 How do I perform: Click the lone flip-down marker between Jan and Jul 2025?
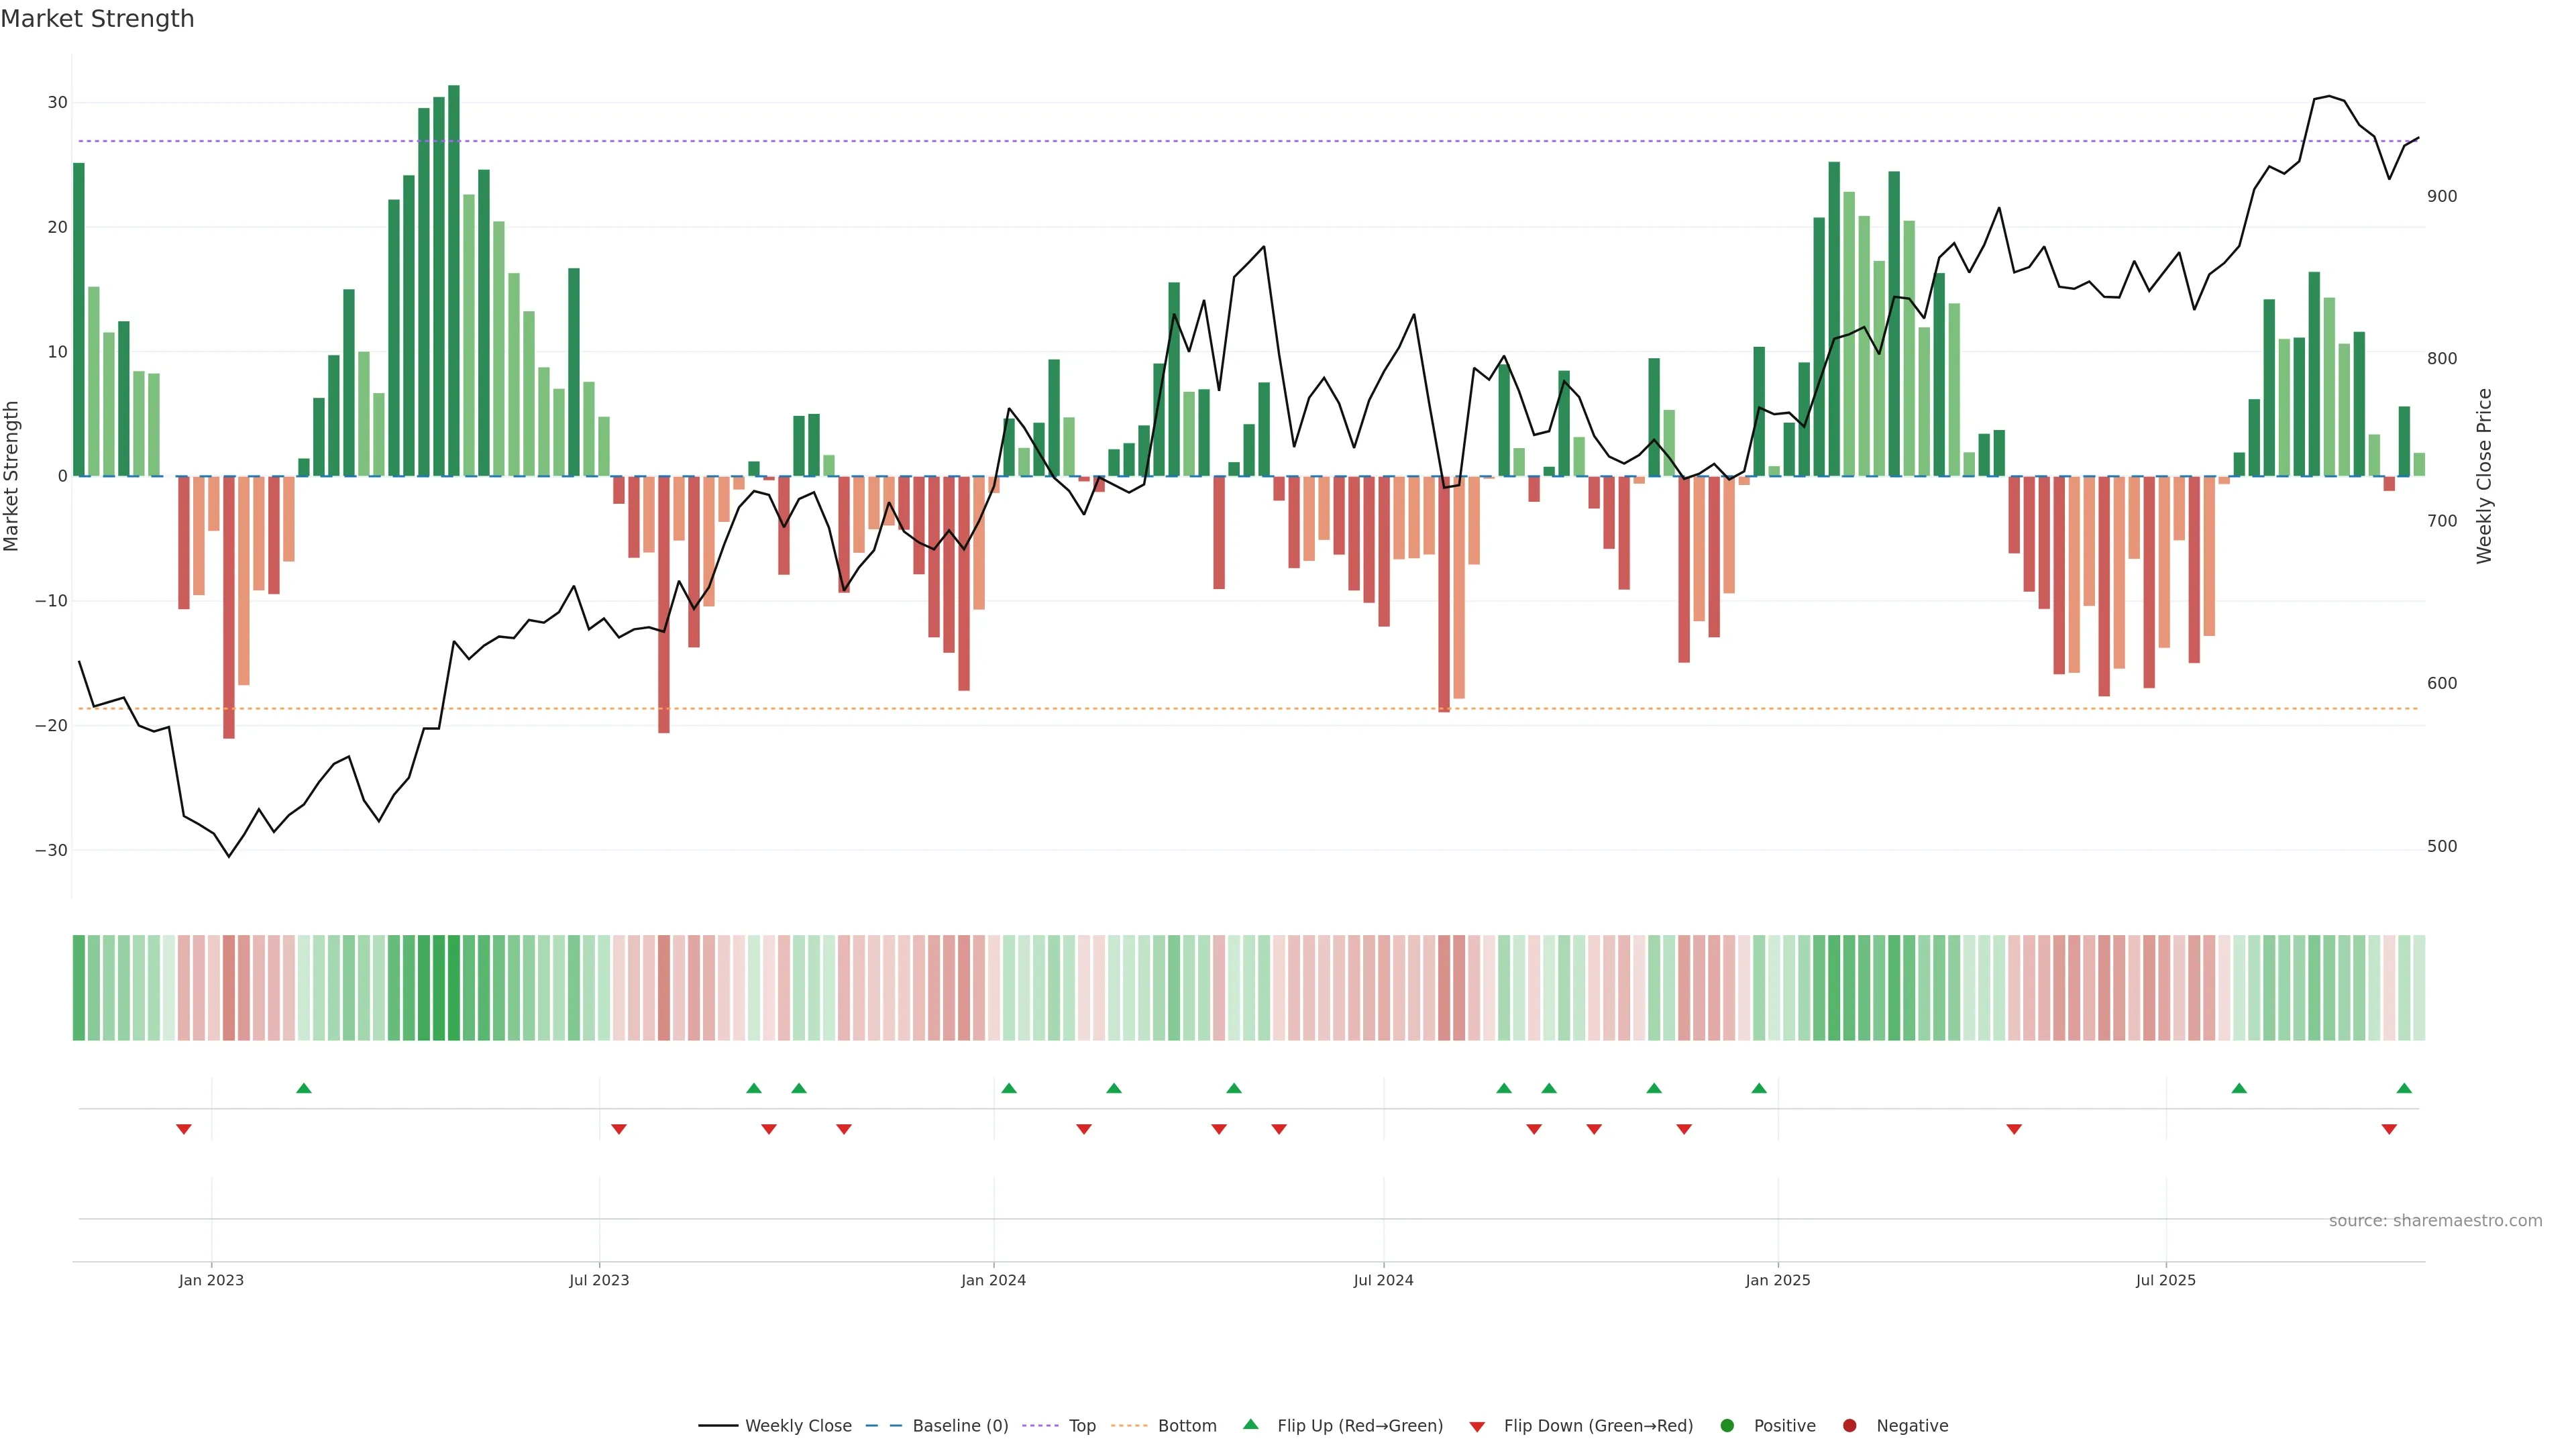coord(2014,1129)
